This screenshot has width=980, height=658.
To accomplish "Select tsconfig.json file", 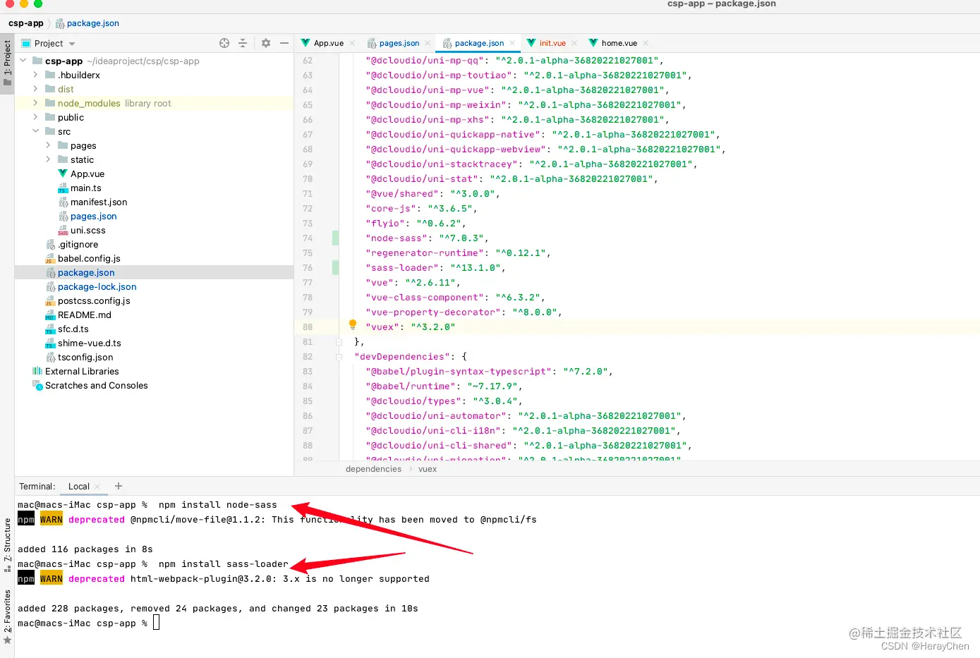I will (x=85, y=357).
